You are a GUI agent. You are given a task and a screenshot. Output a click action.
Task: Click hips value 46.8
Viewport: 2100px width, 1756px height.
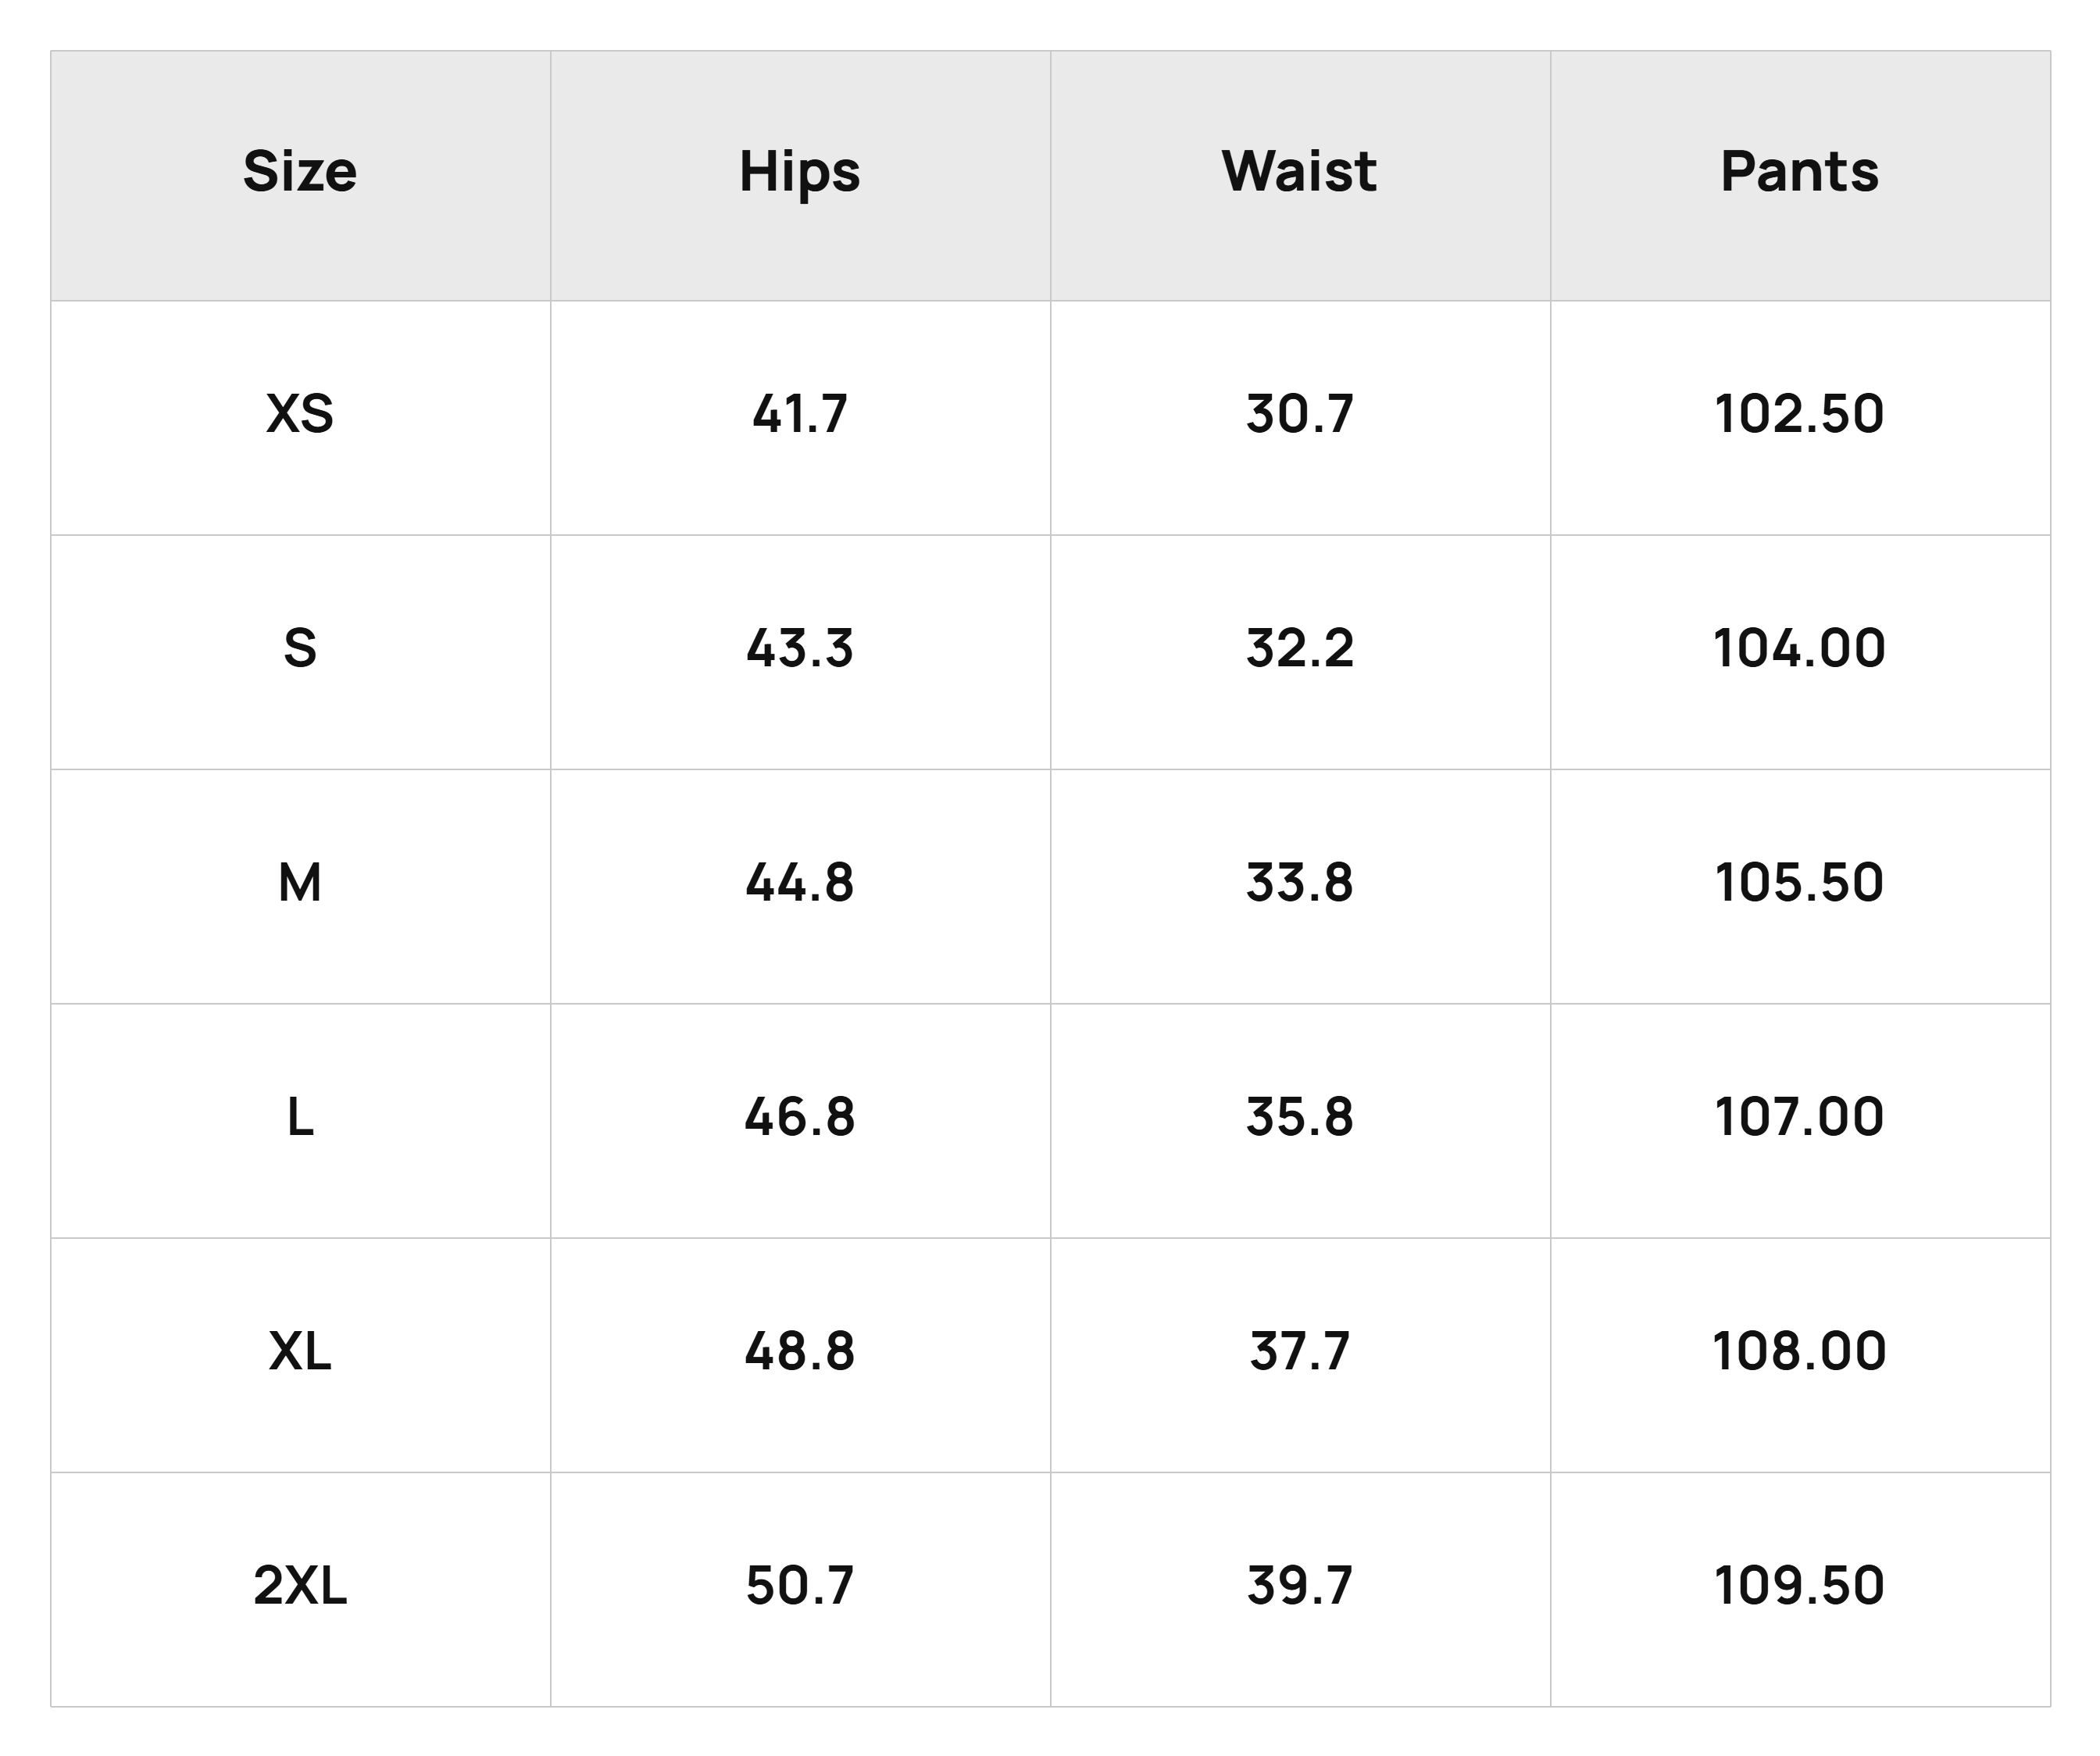click(800, 1116)
